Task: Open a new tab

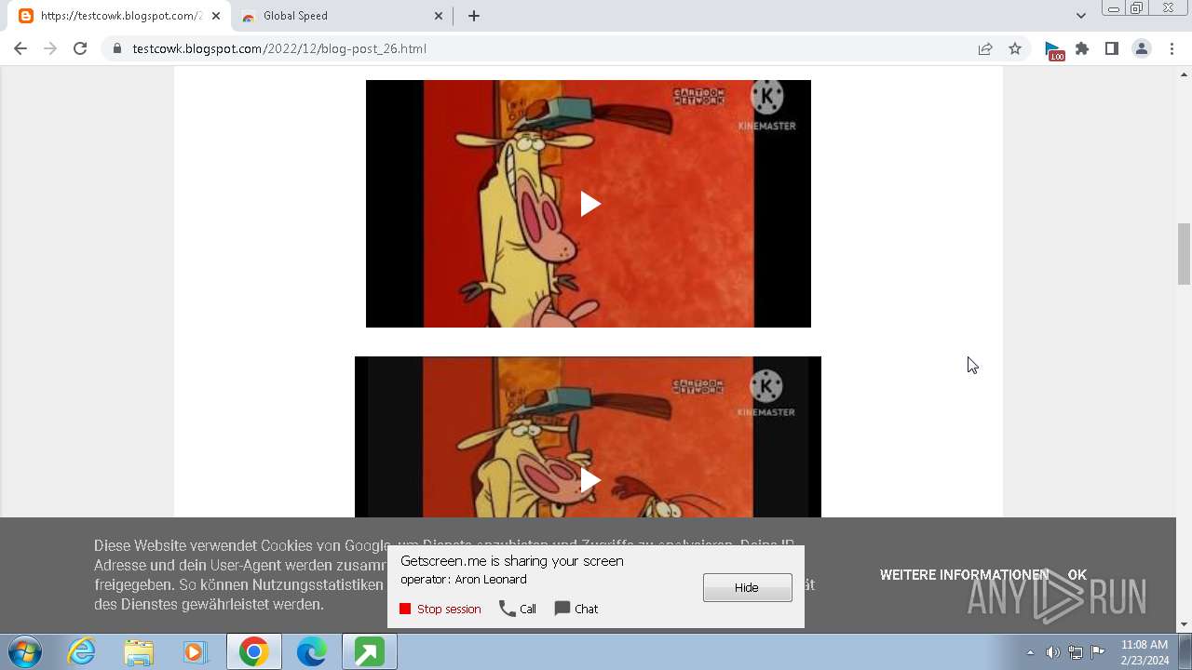Action: pos(474,16)
